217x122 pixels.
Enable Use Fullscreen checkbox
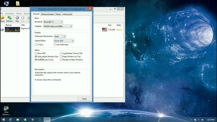55,44
